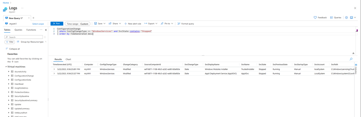Expand the AzureActivity table
This screenshot has height=117, width=361.
click(x=9, y=72)
